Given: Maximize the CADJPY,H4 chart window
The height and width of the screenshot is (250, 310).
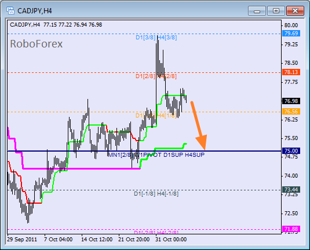Looking at the screenshot, I should point(276,11).
